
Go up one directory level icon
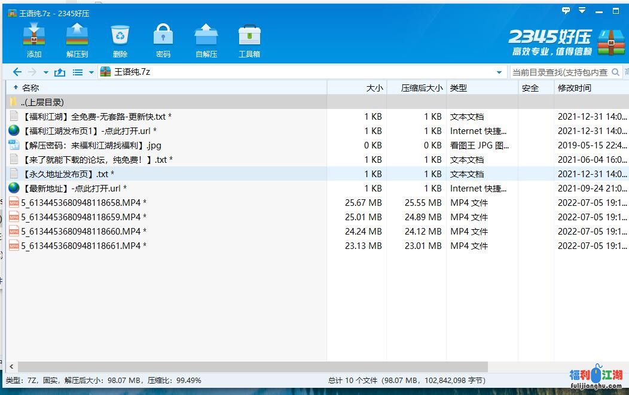(x=60, y=72)
